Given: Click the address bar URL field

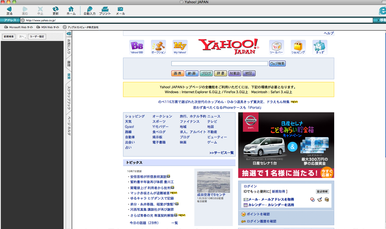Looking at the screenshot, I should point(197,20).
